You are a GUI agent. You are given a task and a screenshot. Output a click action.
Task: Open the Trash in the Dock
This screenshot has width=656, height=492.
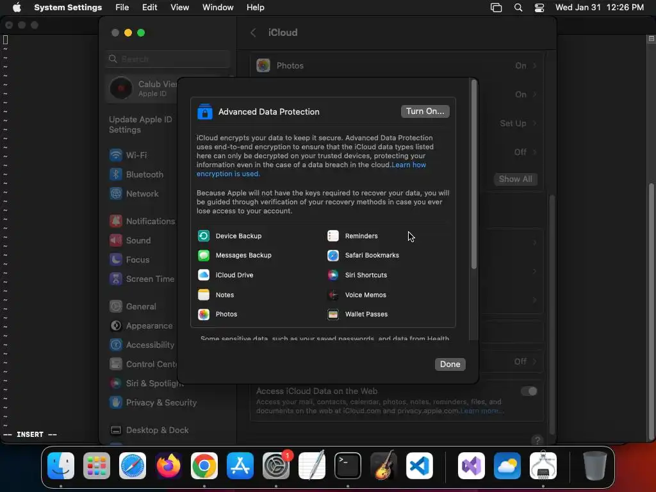tap(595, 466)
